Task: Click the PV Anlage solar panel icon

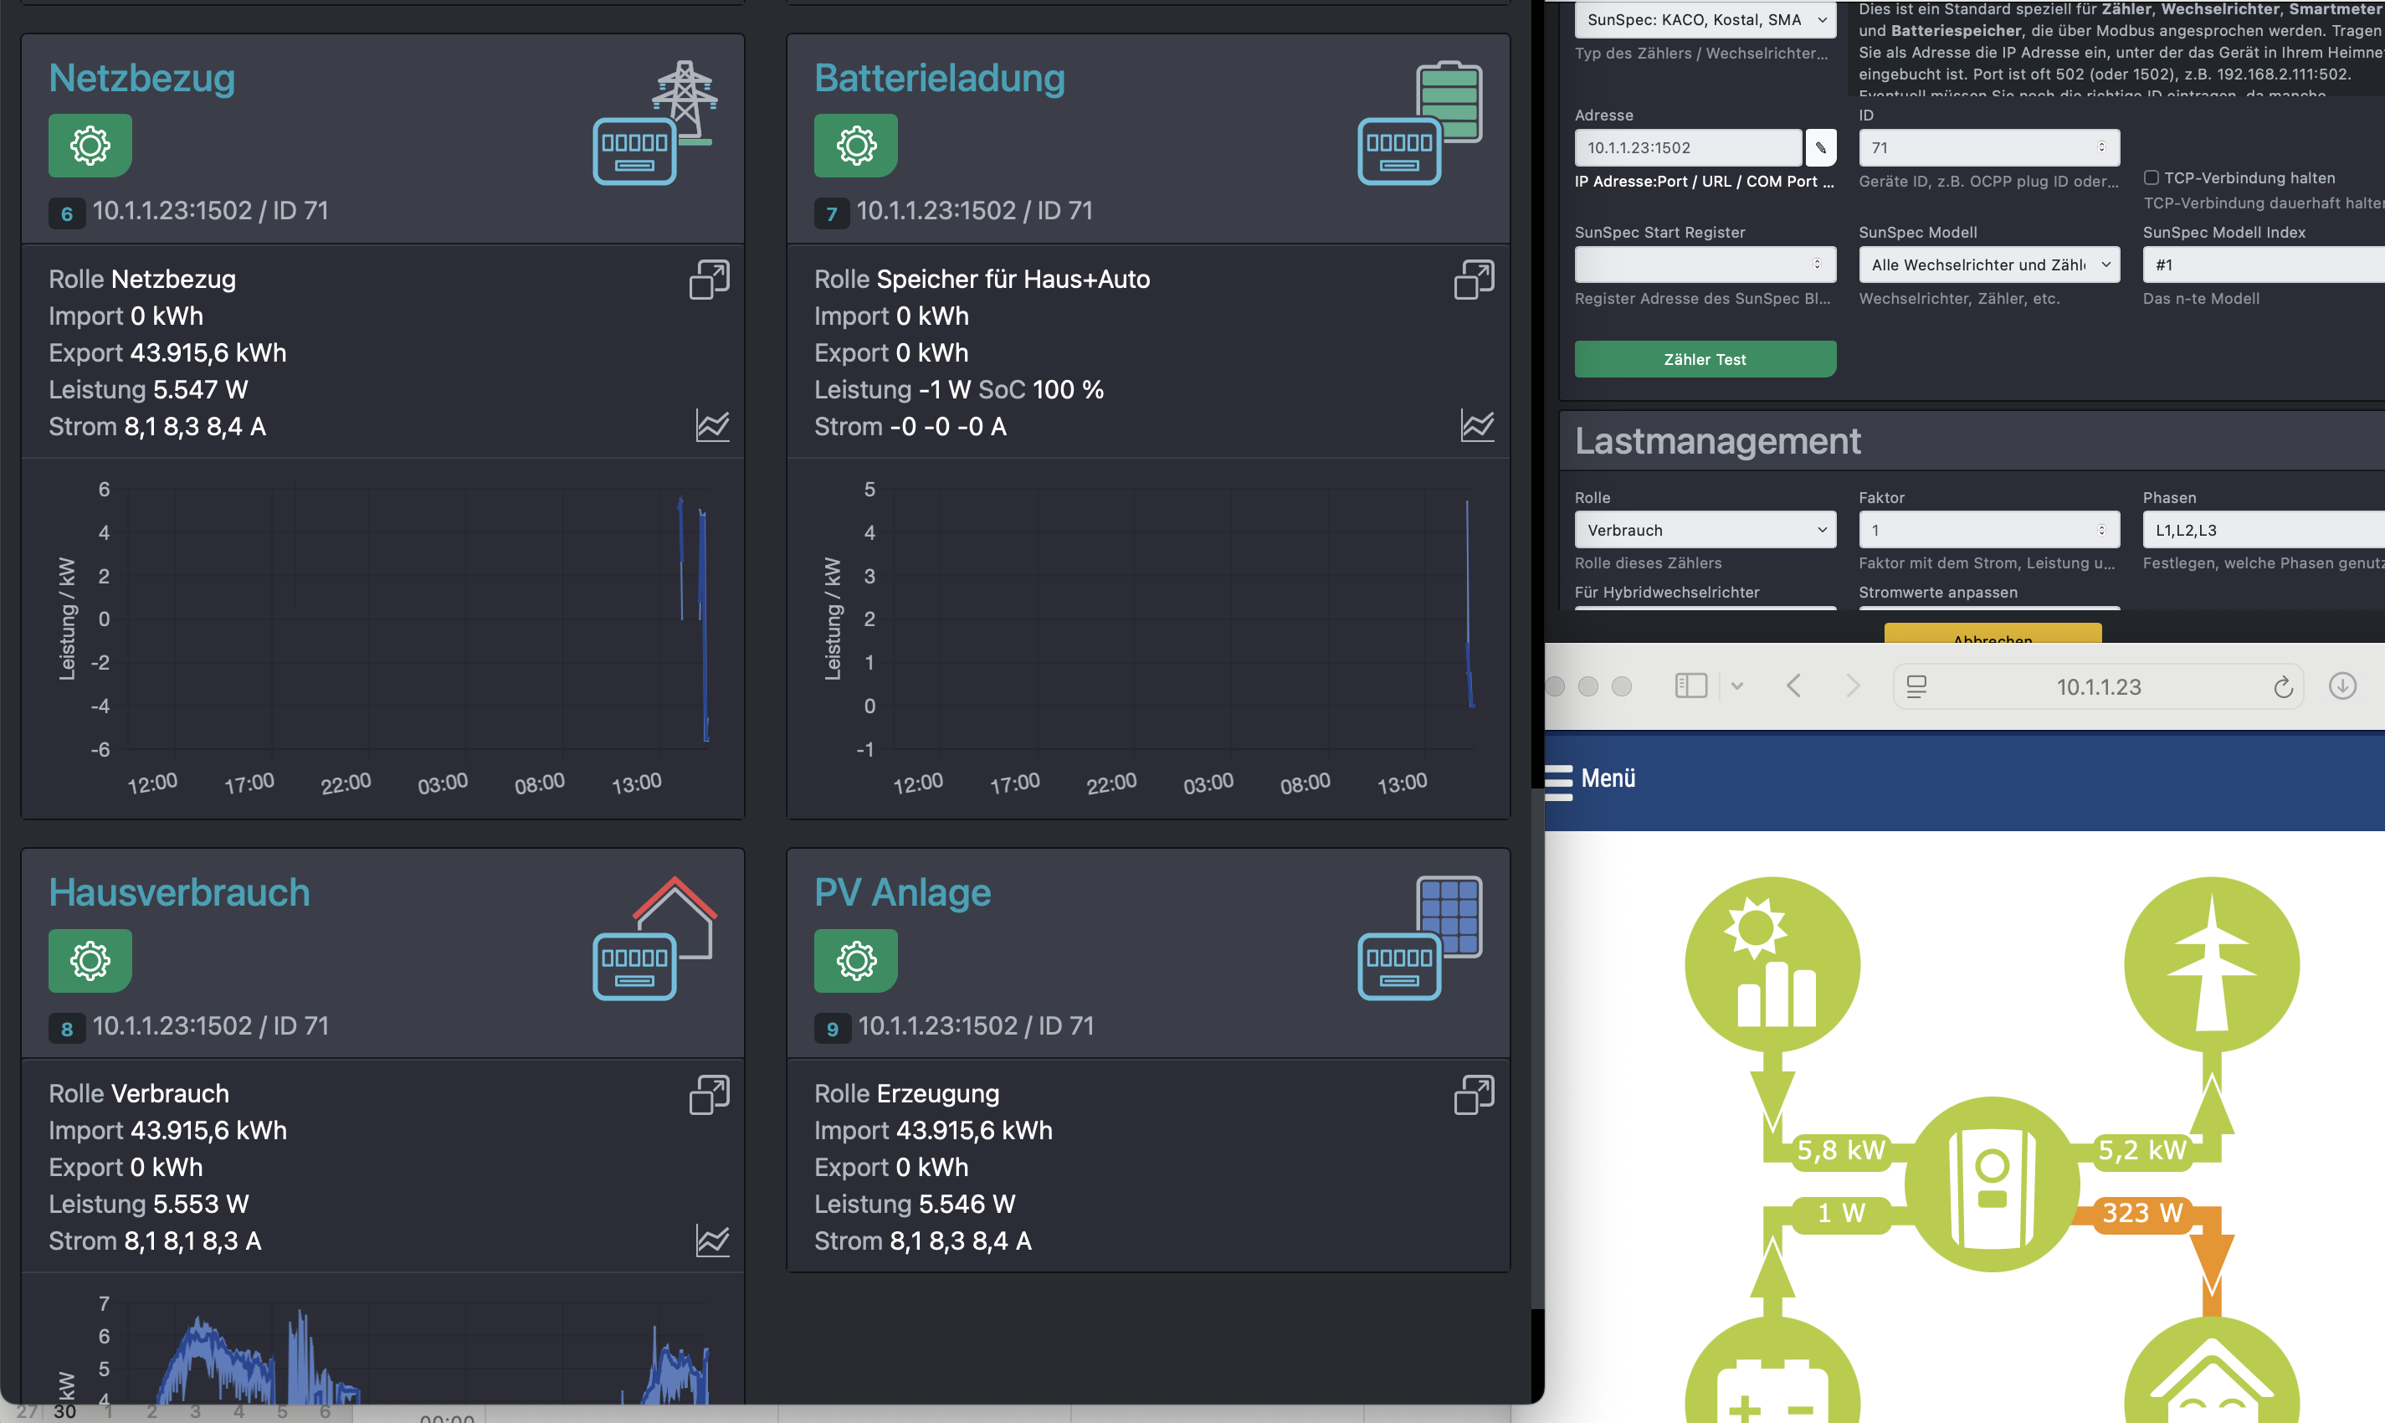Action: (x=1421, y=938)
